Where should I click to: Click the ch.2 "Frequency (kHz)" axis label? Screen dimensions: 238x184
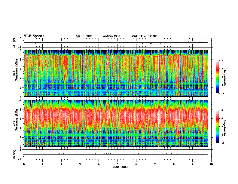[x=17, y=120]
